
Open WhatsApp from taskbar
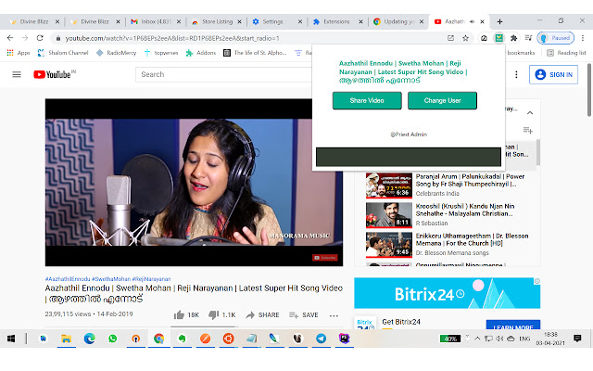pyautogui.click(x=112, y=339)
